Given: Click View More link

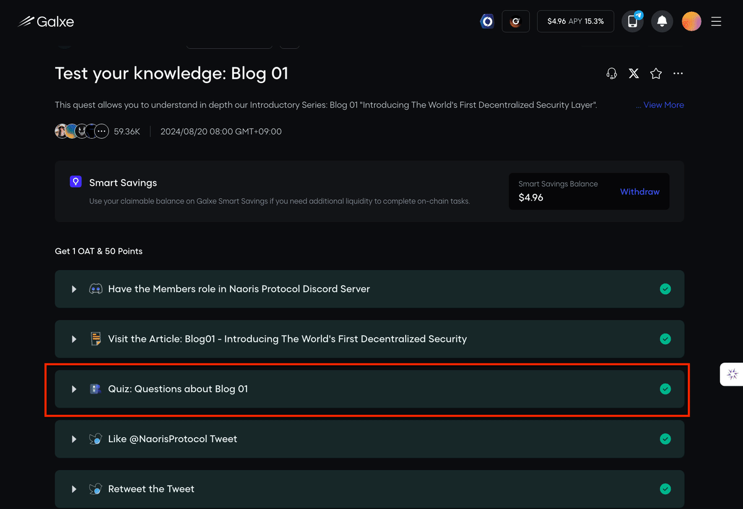Looking at the screenshot, I should point(664,105).
